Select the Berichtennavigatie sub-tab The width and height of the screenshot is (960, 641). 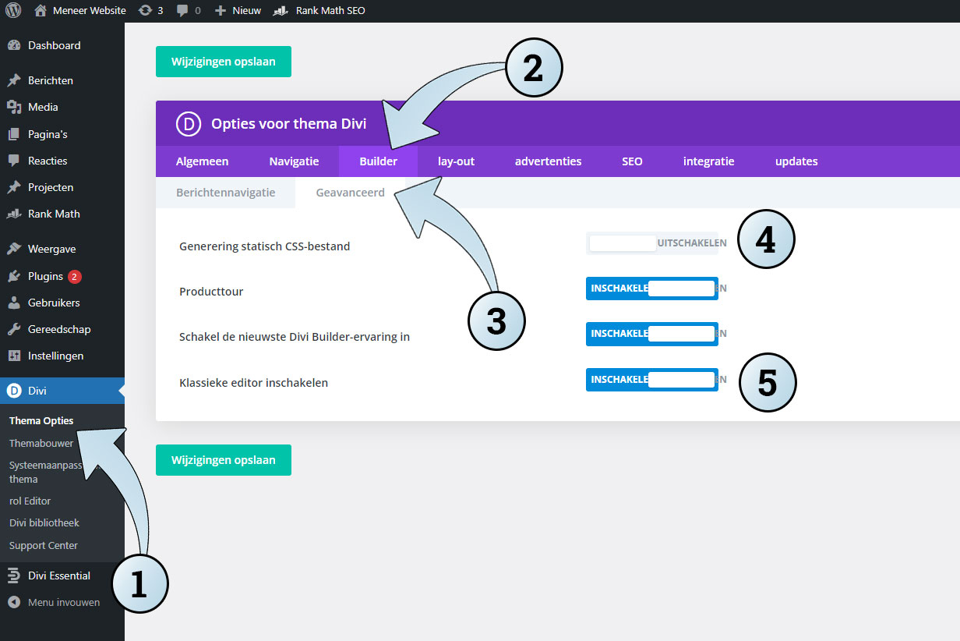[x=225, y=193]
